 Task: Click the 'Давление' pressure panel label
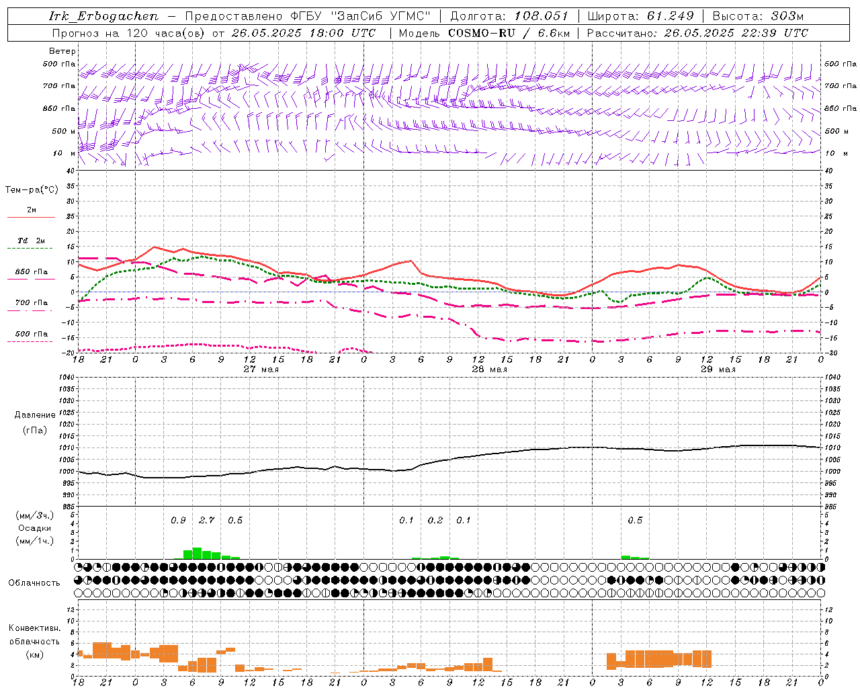tap(35, 415)
